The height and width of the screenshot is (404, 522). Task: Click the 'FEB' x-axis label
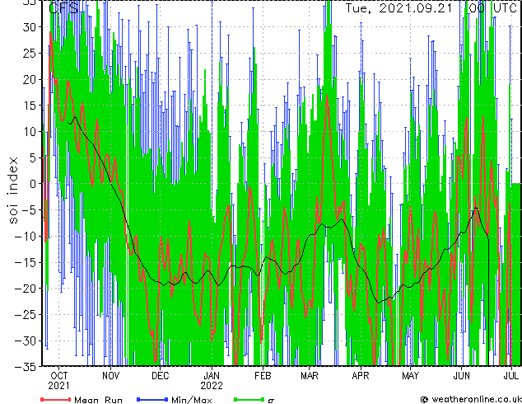click(263, 376)
